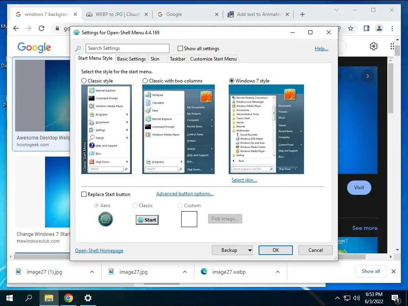
Task: Open the Taskbar tab
Action: 177,59
